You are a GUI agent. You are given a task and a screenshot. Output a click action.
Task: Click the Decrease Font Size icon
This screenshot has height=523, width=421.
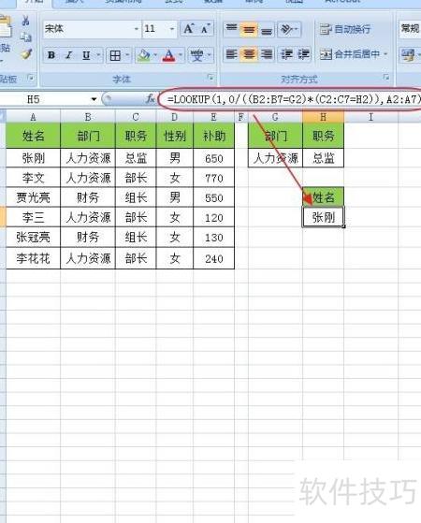(206, 29)
